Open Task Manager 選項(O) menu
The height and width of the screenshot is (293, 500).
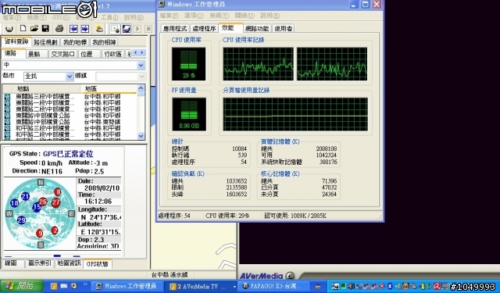coord(194,16)
